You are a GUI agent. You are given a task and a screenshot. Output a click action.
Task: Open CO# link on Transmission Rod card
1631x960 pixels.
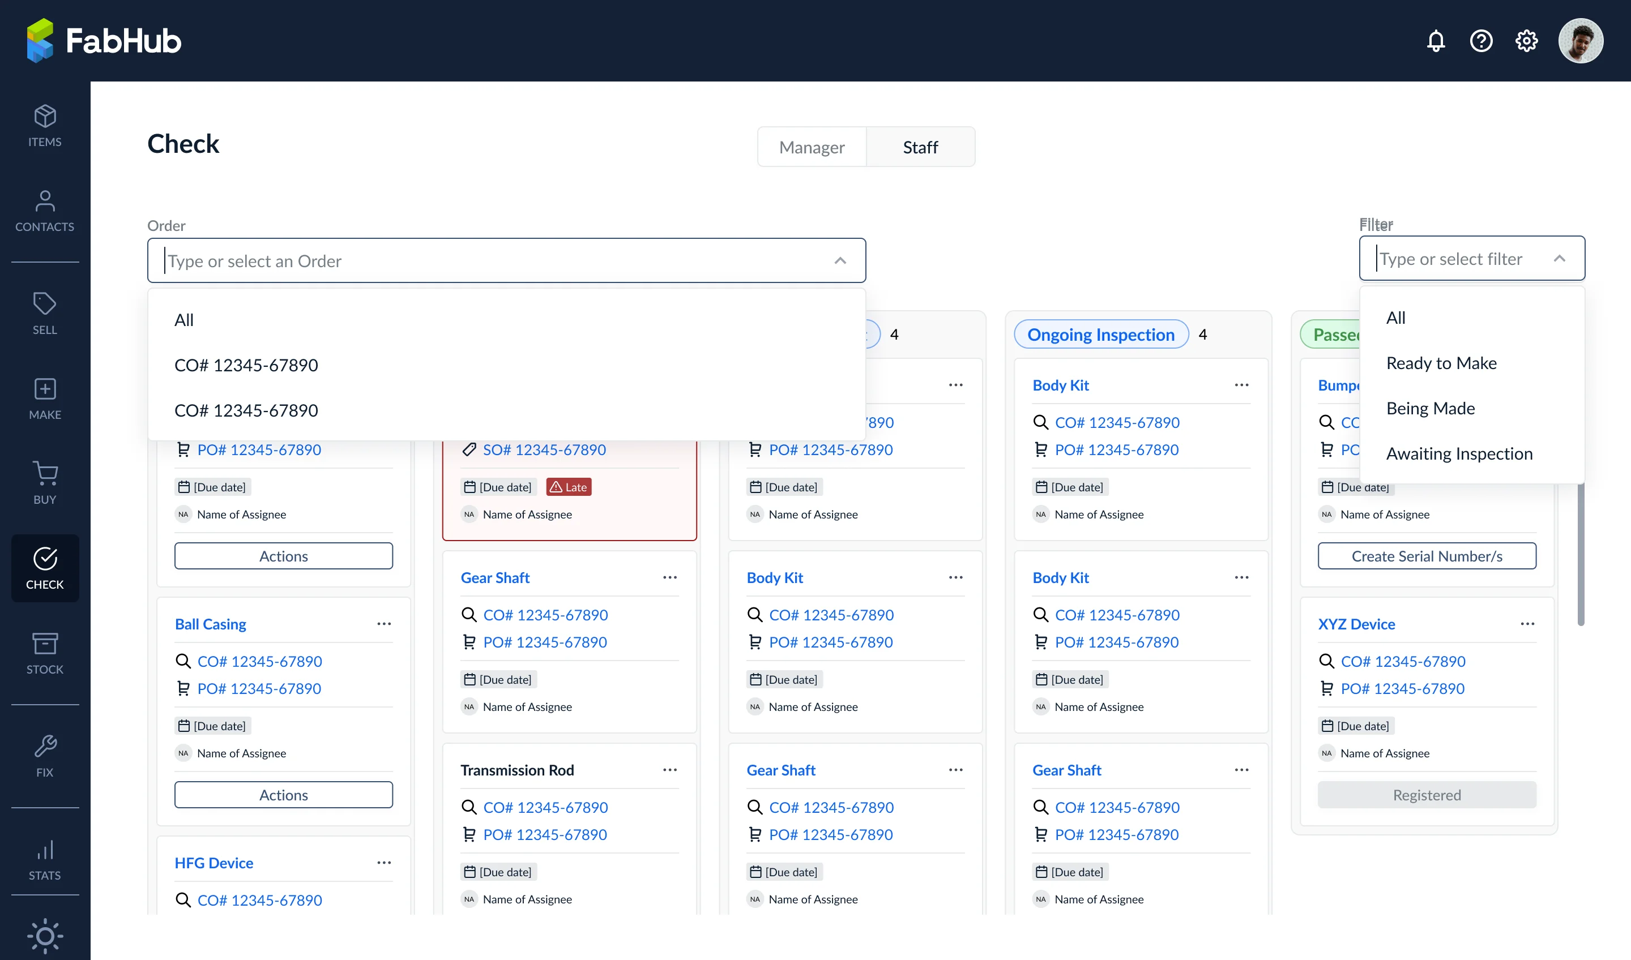coord(545,807)
